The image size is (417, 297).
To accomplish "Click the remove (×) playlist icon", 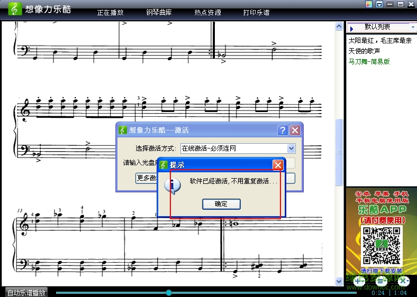I will pos(403,281).
